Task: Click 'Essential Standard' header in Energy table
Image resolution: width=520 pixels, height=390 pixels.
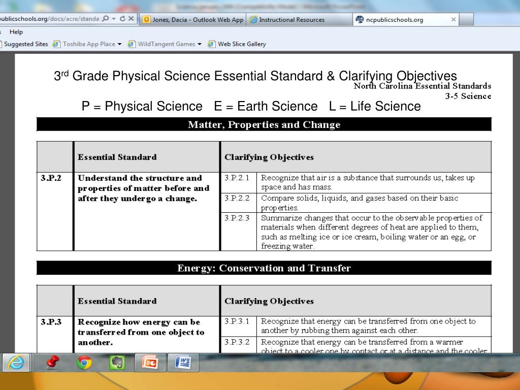Action: click(117, 301)
